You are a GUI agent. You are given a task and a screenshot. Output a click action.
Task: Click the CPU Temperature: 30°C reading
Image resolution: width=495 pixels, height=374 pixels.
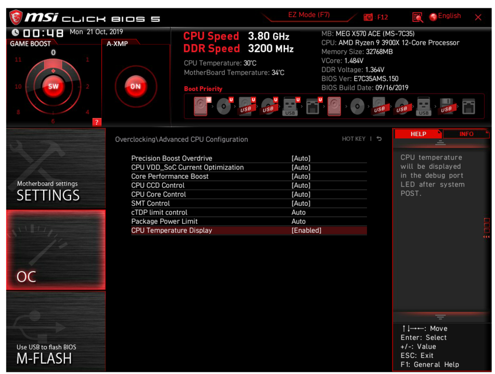(x=220, y=63)
